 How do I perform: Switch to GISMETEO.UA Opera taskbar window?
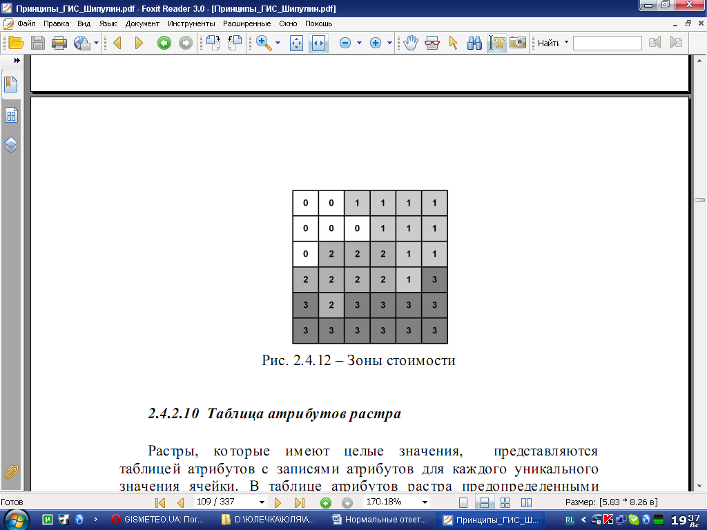tap(158, 520)
